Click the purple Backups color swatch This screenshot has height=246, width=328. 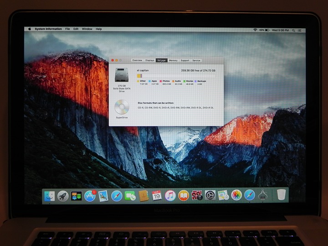click(x=195, y=81)
